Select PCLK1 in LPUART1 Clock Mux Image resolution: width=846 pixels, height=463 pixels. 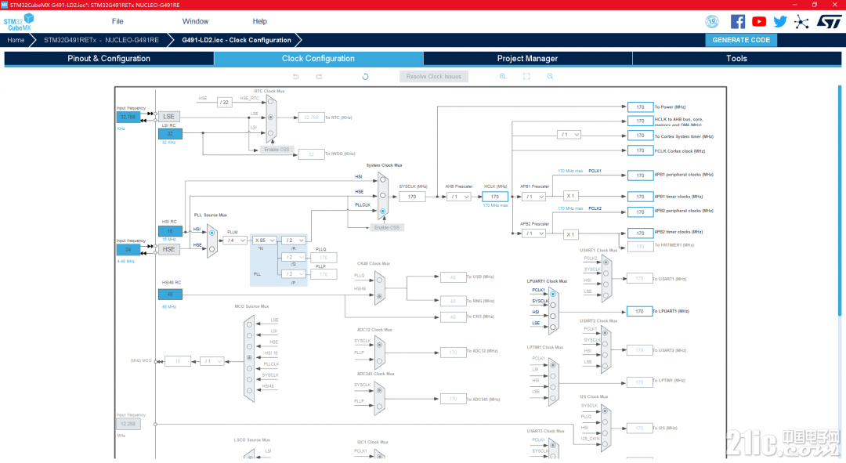pyautogui.click(x=553, y=294)
